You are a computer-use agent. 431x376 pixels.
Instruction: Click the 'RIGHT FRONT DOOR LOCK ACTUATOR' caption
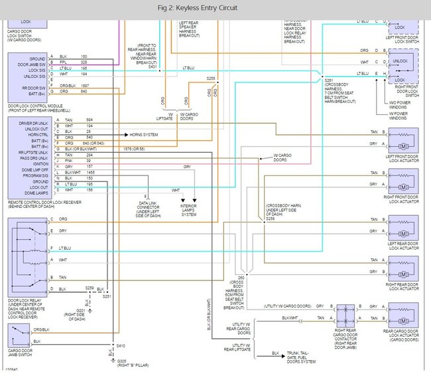pyautogui.click(x=401, y=199)
